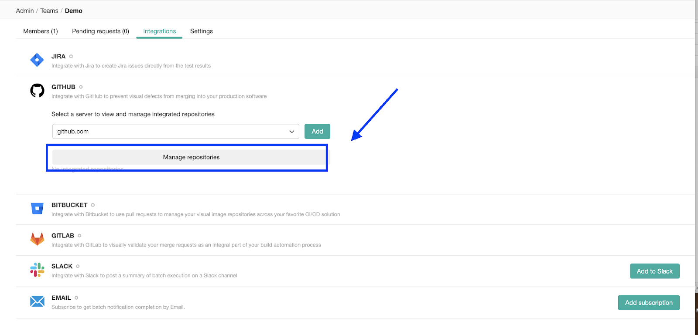Image resolution: width=698 pixels, height=335 pixels.
Task: Click the Add subscription button
Action: point(648,303)
